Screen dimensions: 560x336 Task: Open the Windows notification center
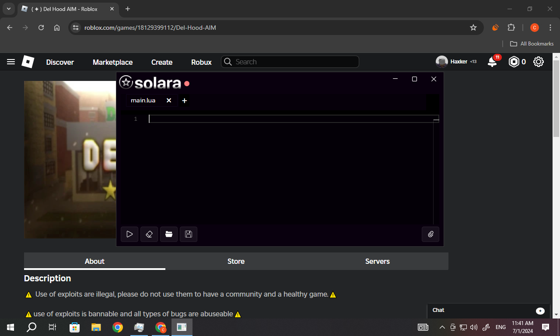[546, 327]
